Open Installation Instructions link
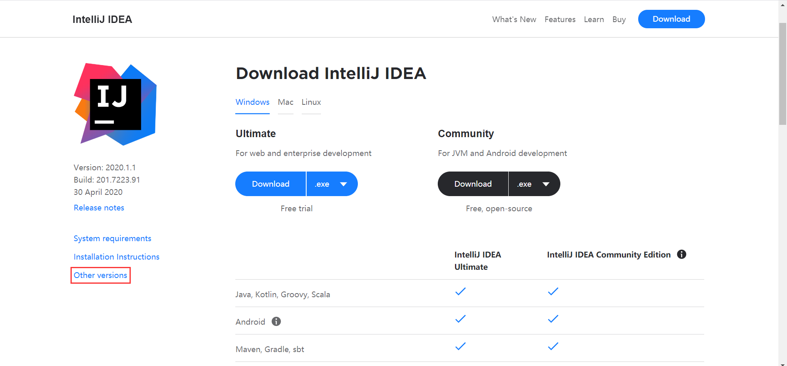 (116, 257)
